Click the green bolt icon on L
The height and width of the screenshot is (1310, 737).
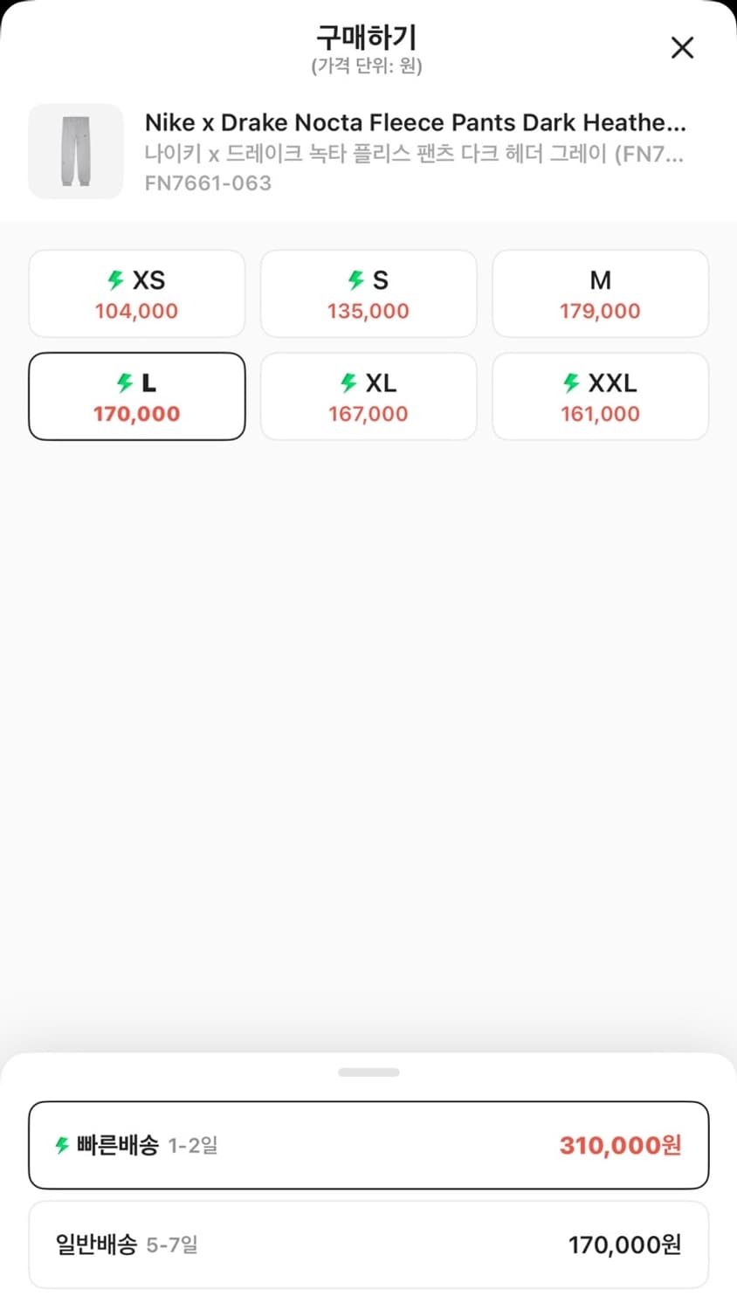[126, 383]
